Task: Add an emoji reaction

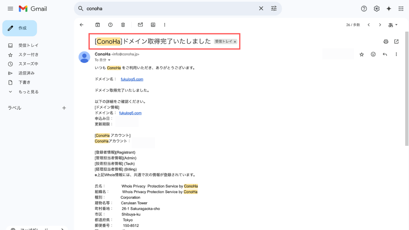Action: point(373,54)
